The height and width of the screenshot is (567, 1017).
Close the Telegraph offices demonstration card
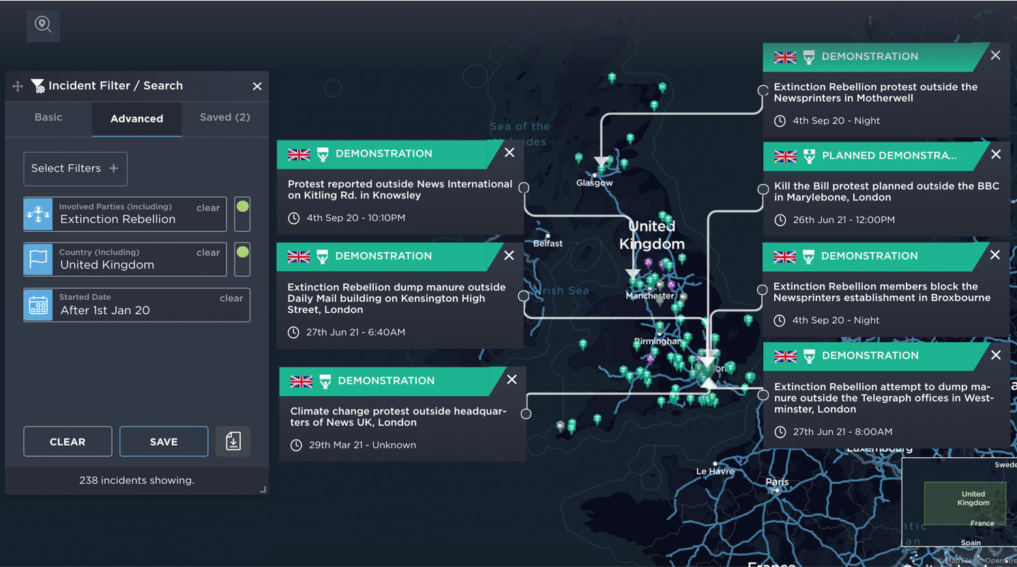(x=996, y=355)
